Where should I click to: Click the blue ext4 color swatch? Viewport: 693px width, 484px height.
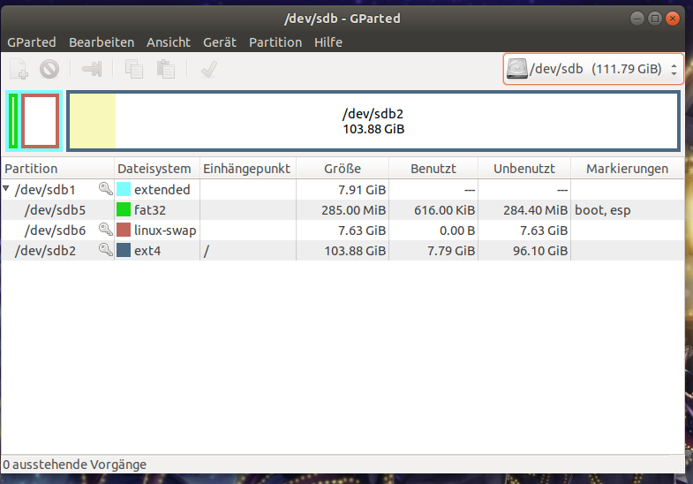pyautogui.click(x=124, y=250)
